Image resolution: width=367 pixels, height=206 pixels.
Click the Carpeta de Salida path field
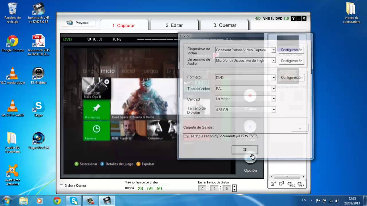coord(245,136)
